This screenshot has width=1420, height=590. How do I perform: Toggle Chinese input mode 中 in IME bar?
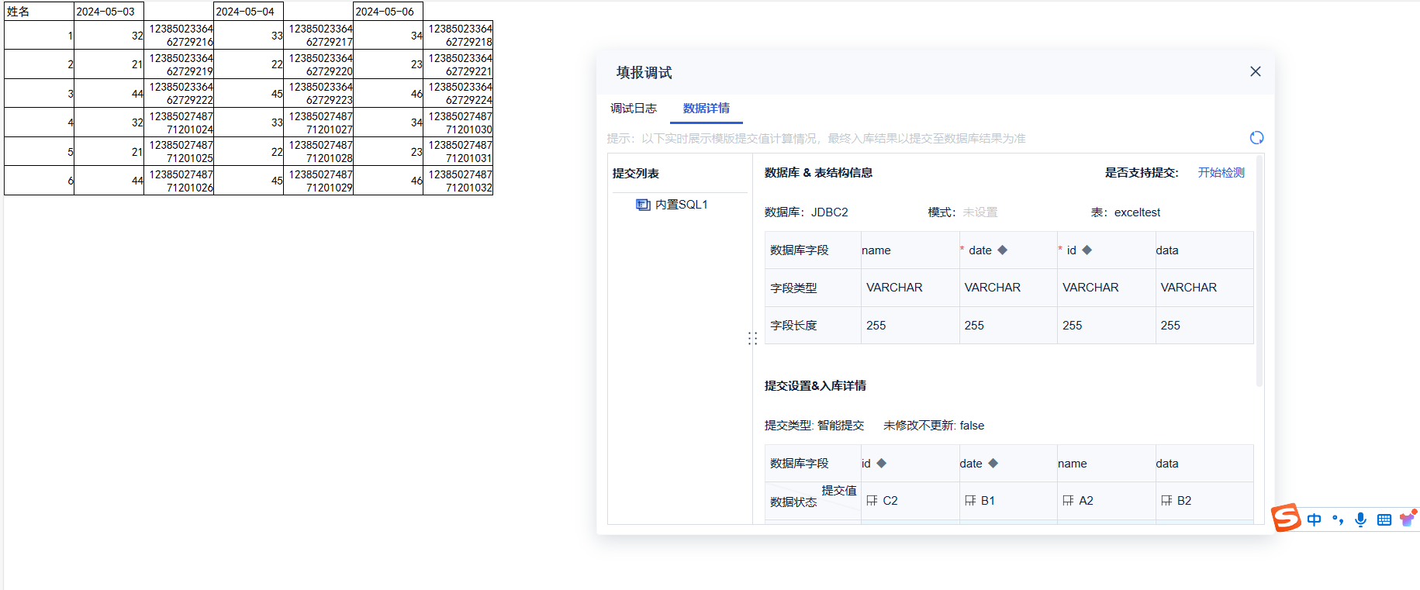point(1314,519)
